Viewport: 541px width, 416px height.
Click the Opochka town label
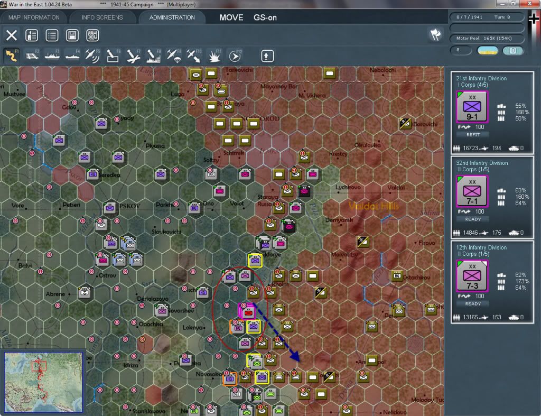coord(151,324)
